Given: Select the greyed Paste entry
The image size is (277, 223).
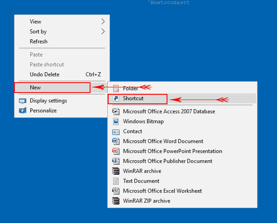Looking at the screenshot, I should click(62, 55).
